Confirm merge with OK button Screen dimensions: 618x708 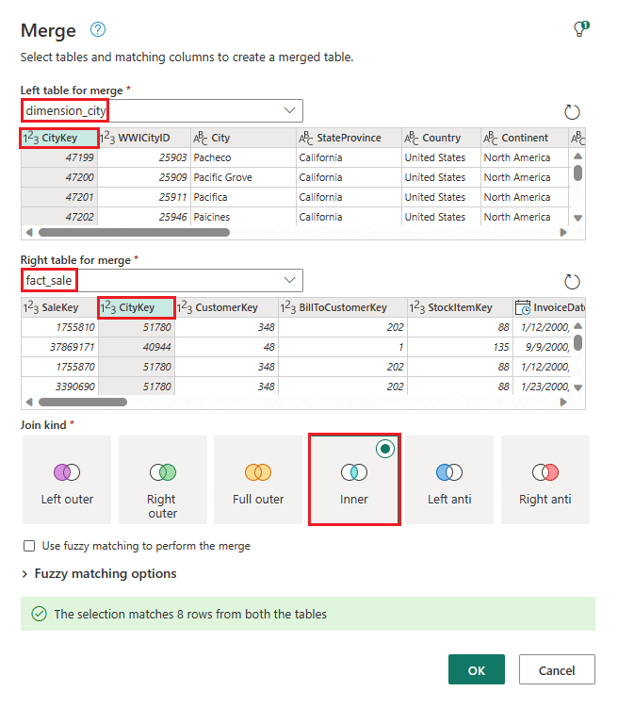[477, 669]
